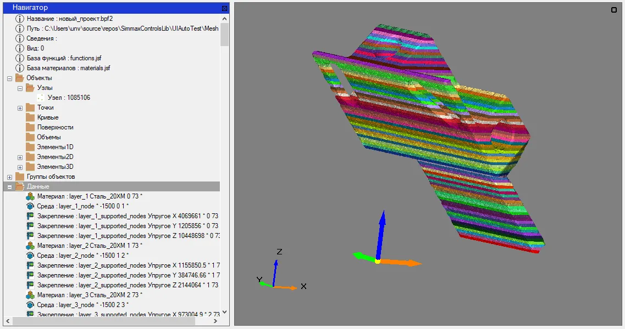Click the Navigator vertical scrollbar down arrow
625x329 pixels.
(x=224, y=313)
